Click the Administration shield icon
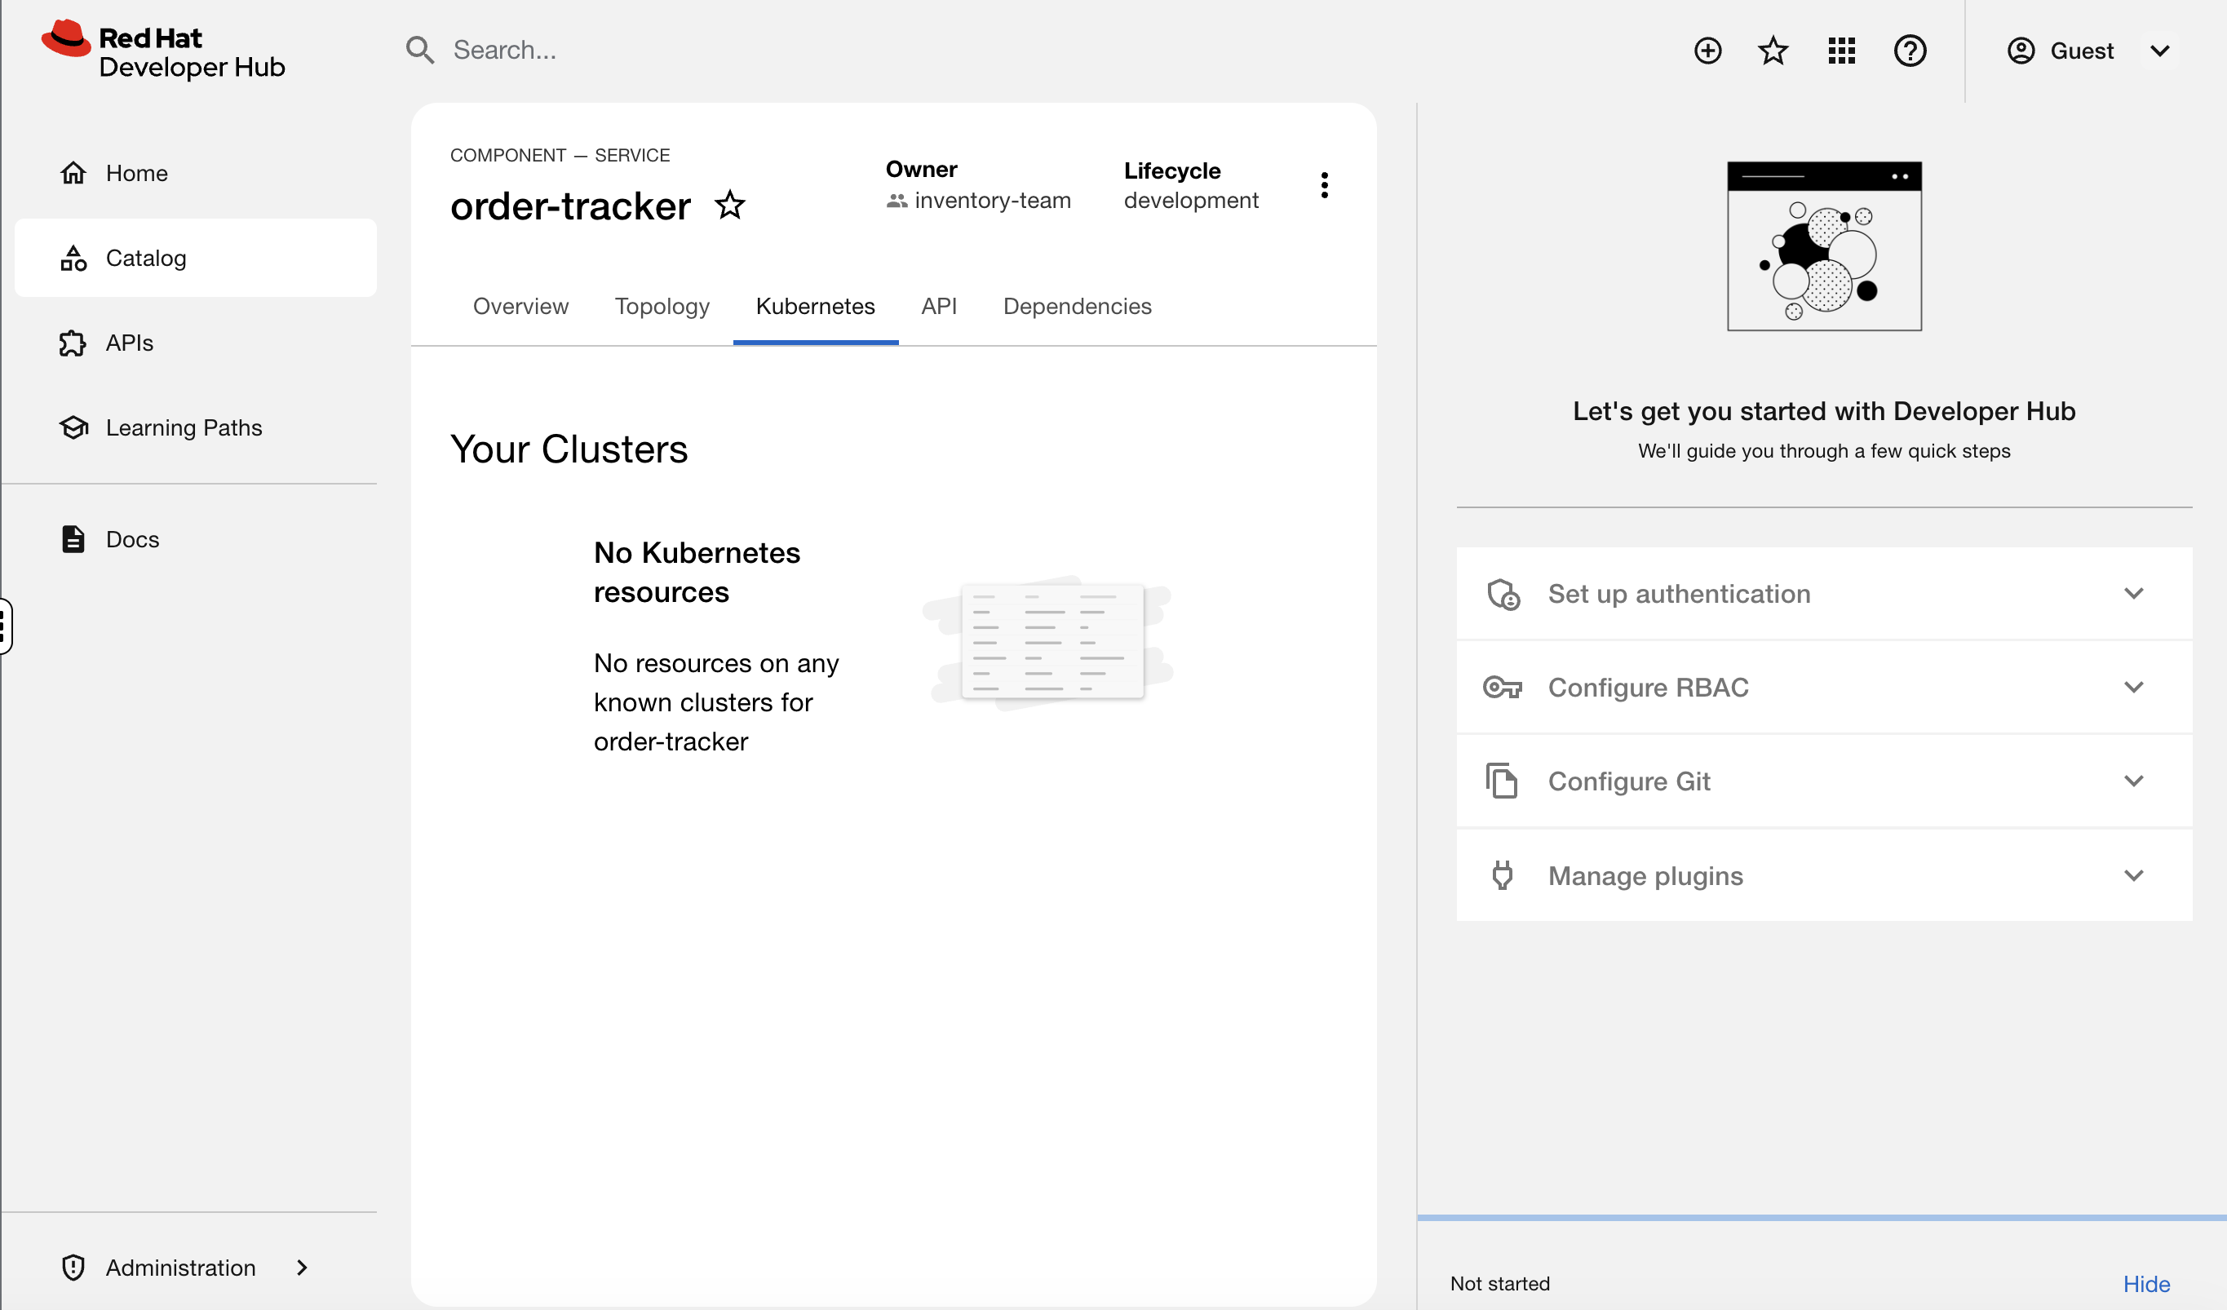 pos(73,1268)
